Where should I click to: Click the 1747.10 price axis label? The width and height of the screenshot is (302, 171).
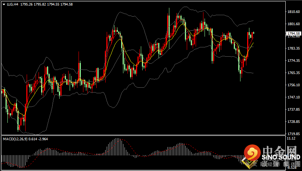(293, 97)
